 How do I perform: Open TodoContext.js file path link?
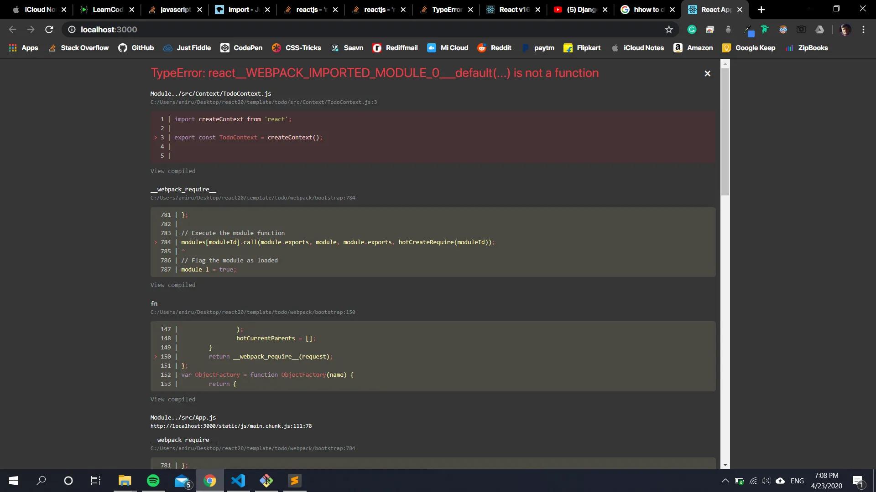tap(263, 102)
